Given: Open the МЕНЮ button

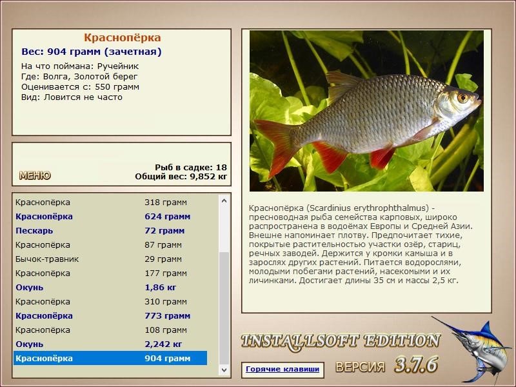Looking at the screenshot, I should tap(35, 175).
